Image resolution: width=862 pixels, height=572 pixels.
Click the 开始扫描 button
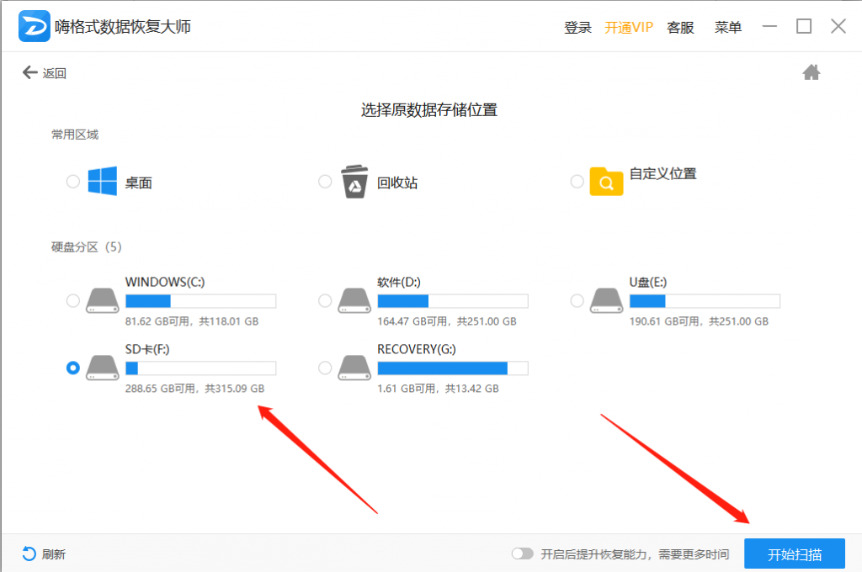point(795,553)
